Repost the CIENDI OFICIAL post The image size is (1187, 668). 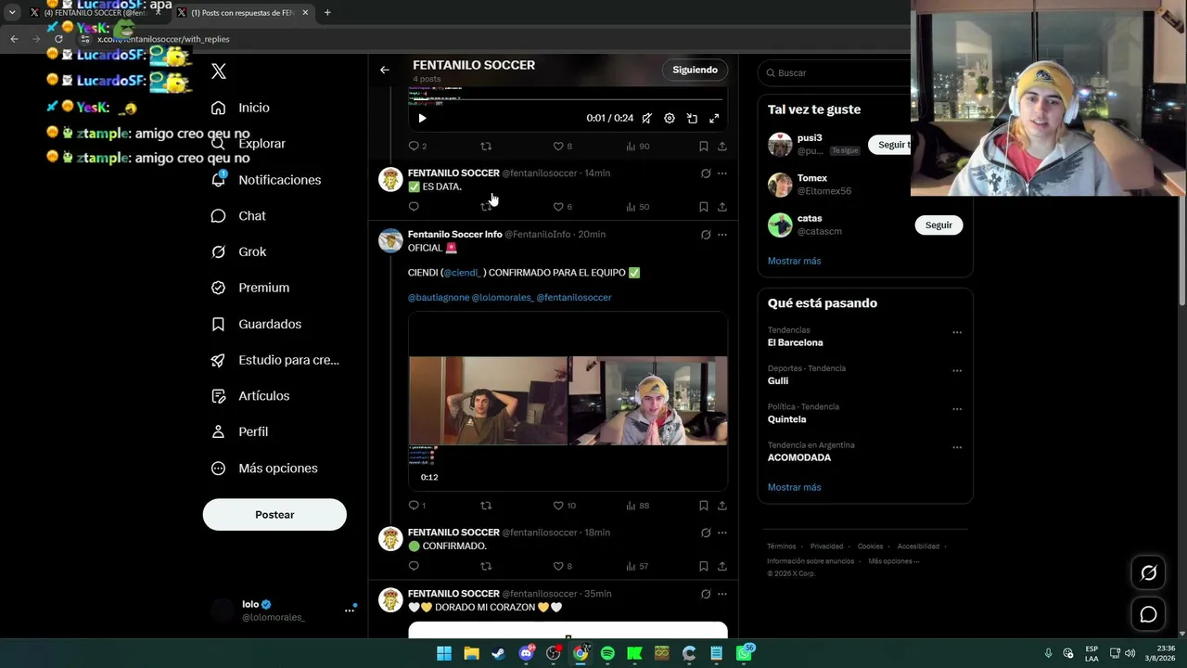[485, 506]
